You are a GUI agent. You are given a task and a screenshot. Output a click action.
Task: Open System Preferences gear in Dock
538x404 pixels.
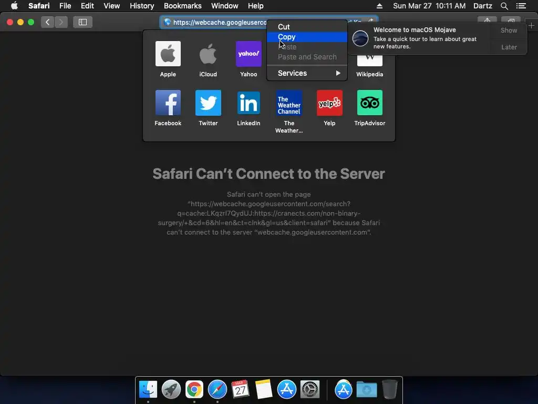point(310,389)
